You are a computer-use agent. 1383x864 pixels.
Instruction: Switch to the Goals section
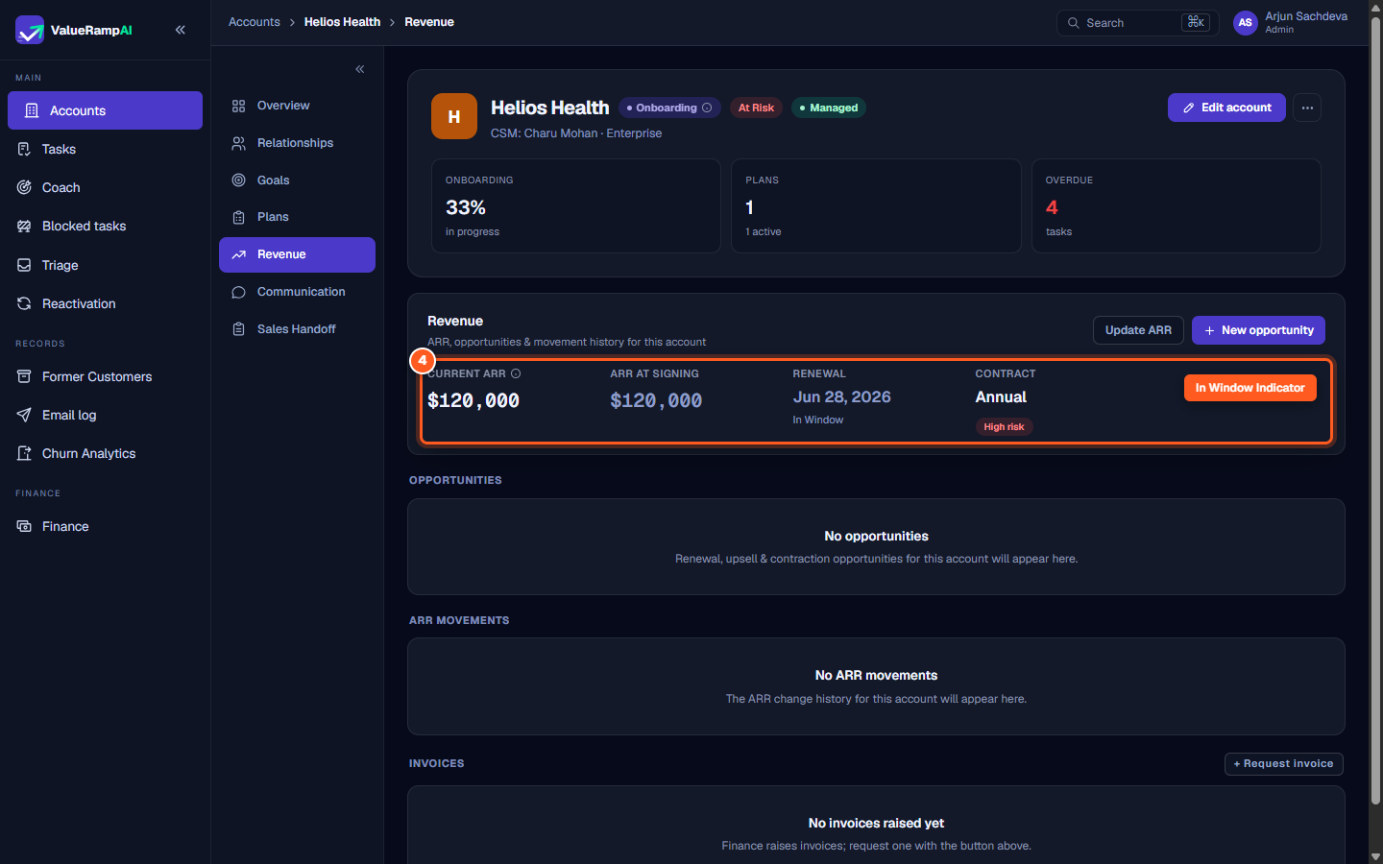297,180
